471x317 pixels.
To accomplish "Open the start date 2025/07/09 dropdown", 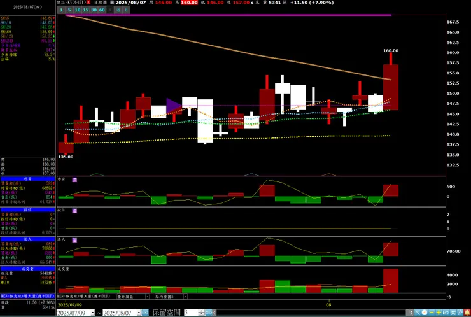I will (x=92, y=313).
